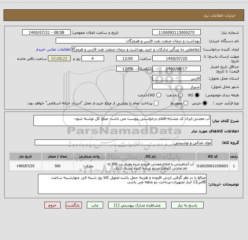248x240 pixels.
Task: Click product code 0160250021550003 cell
Action: click(x=213, y=166)
